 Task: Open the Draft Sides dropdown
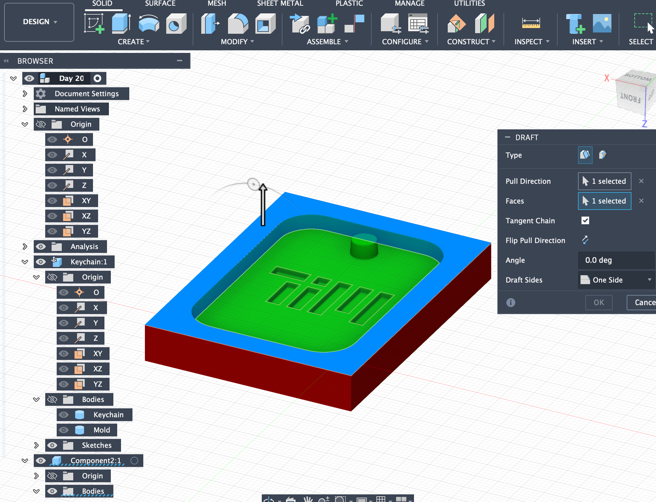tap(616, 280)
